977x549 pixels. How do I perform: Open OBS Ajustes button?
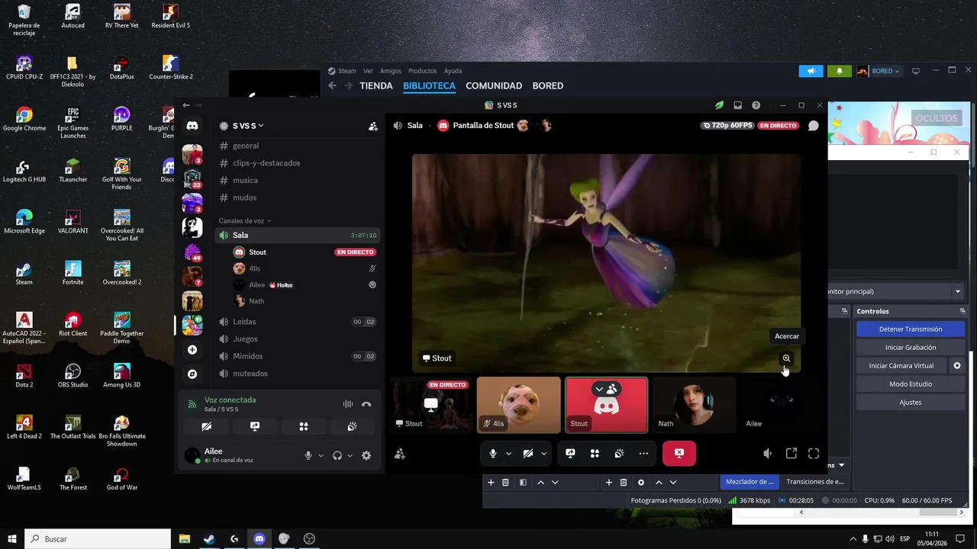pos(911,403)
